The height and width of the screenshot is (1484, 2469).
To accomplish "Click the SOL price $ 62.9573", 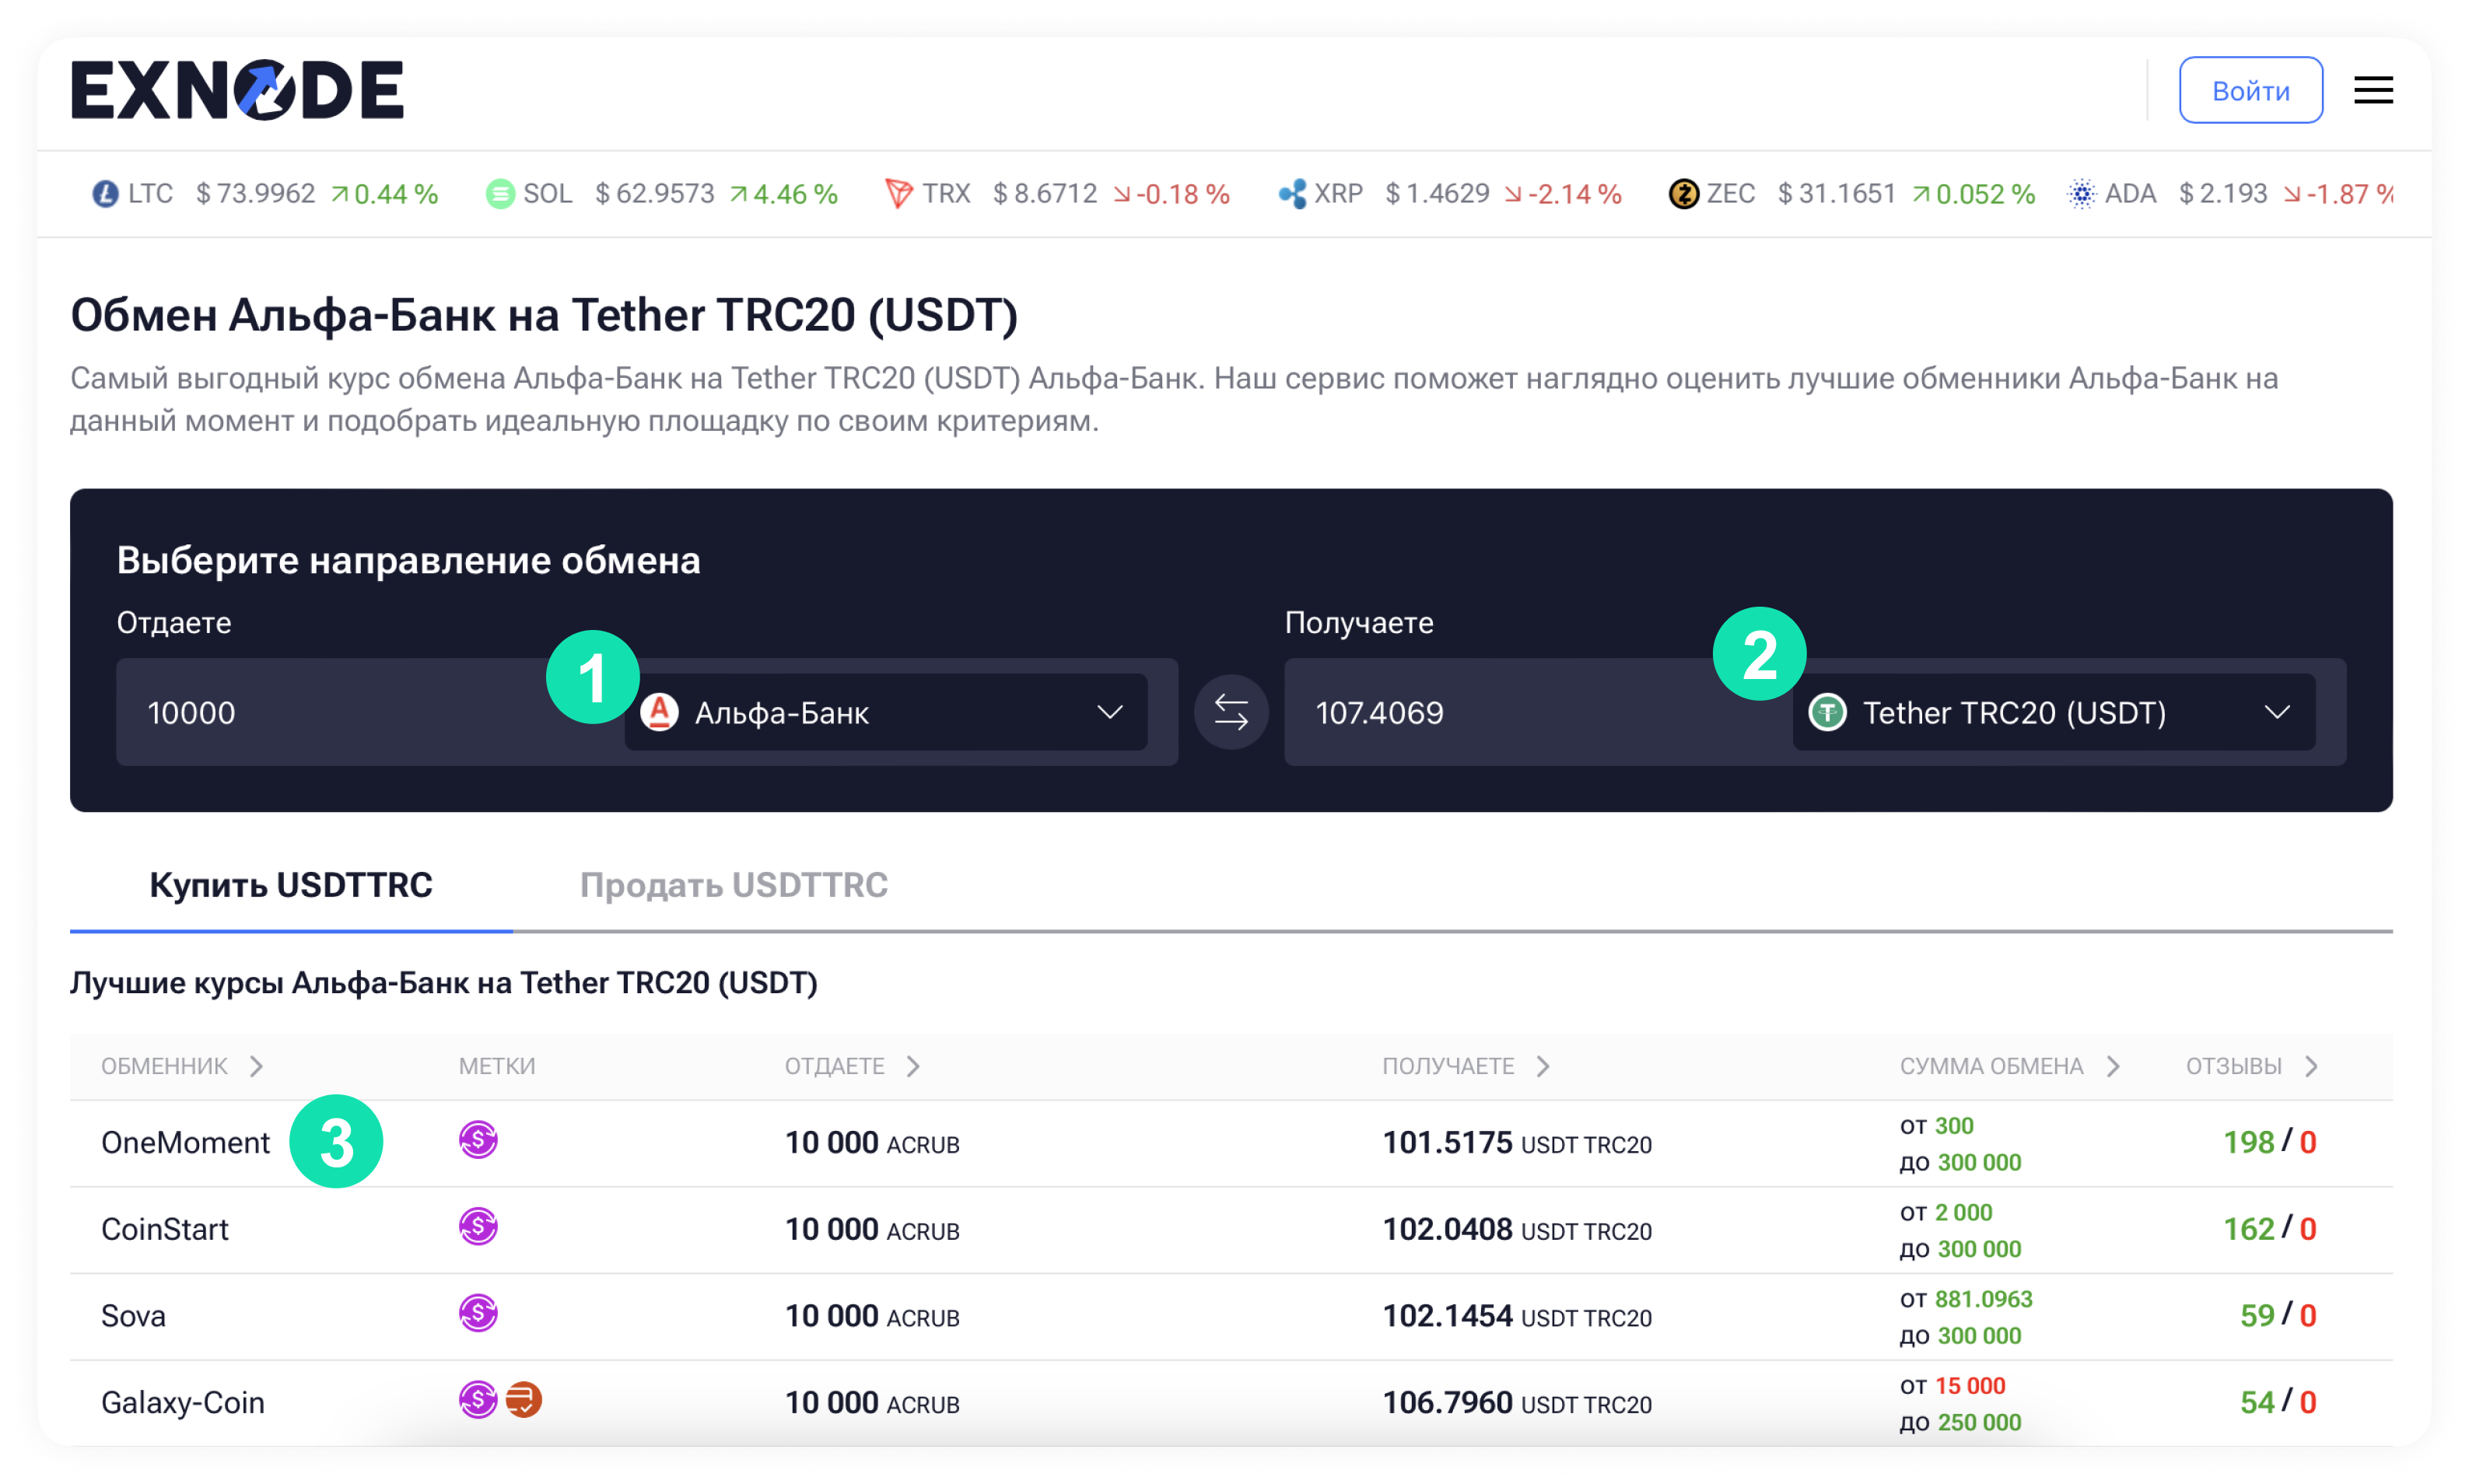I will pos(655,193).
